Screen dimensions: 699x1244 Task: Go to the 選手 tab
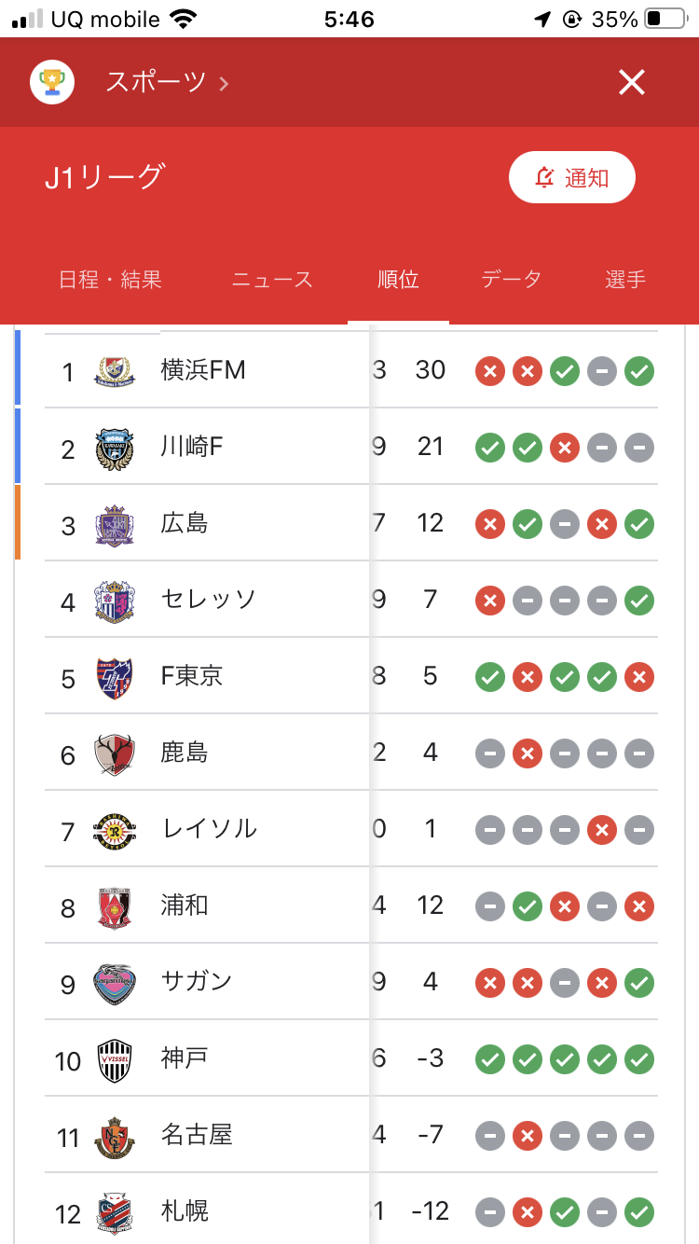point(624,279)
